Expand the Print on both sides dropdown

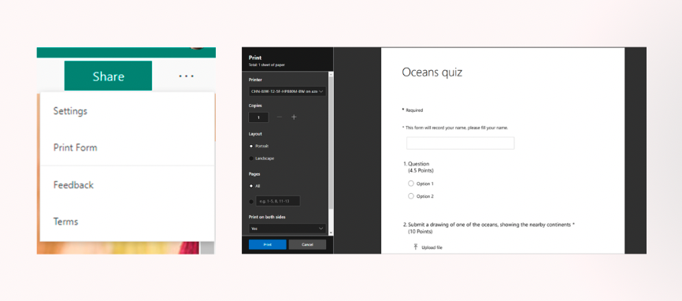(x=287, y=228)
